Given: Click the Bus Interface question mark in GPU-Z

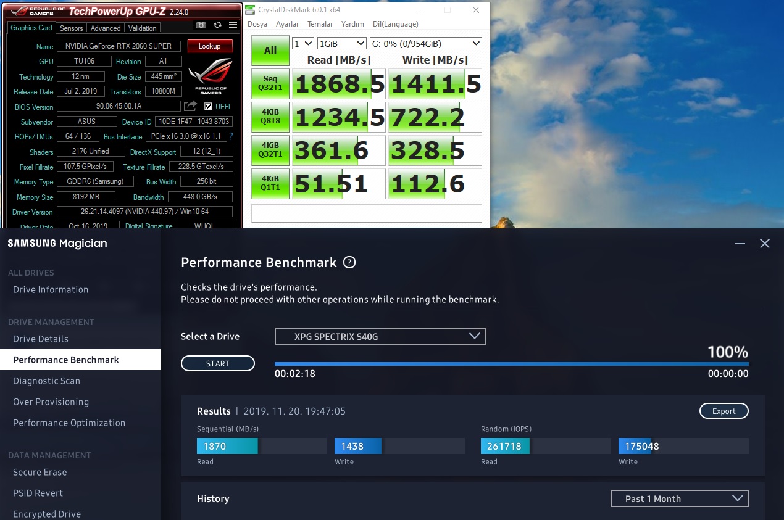Looking at the screenshot, I should [x=231, y=136].
